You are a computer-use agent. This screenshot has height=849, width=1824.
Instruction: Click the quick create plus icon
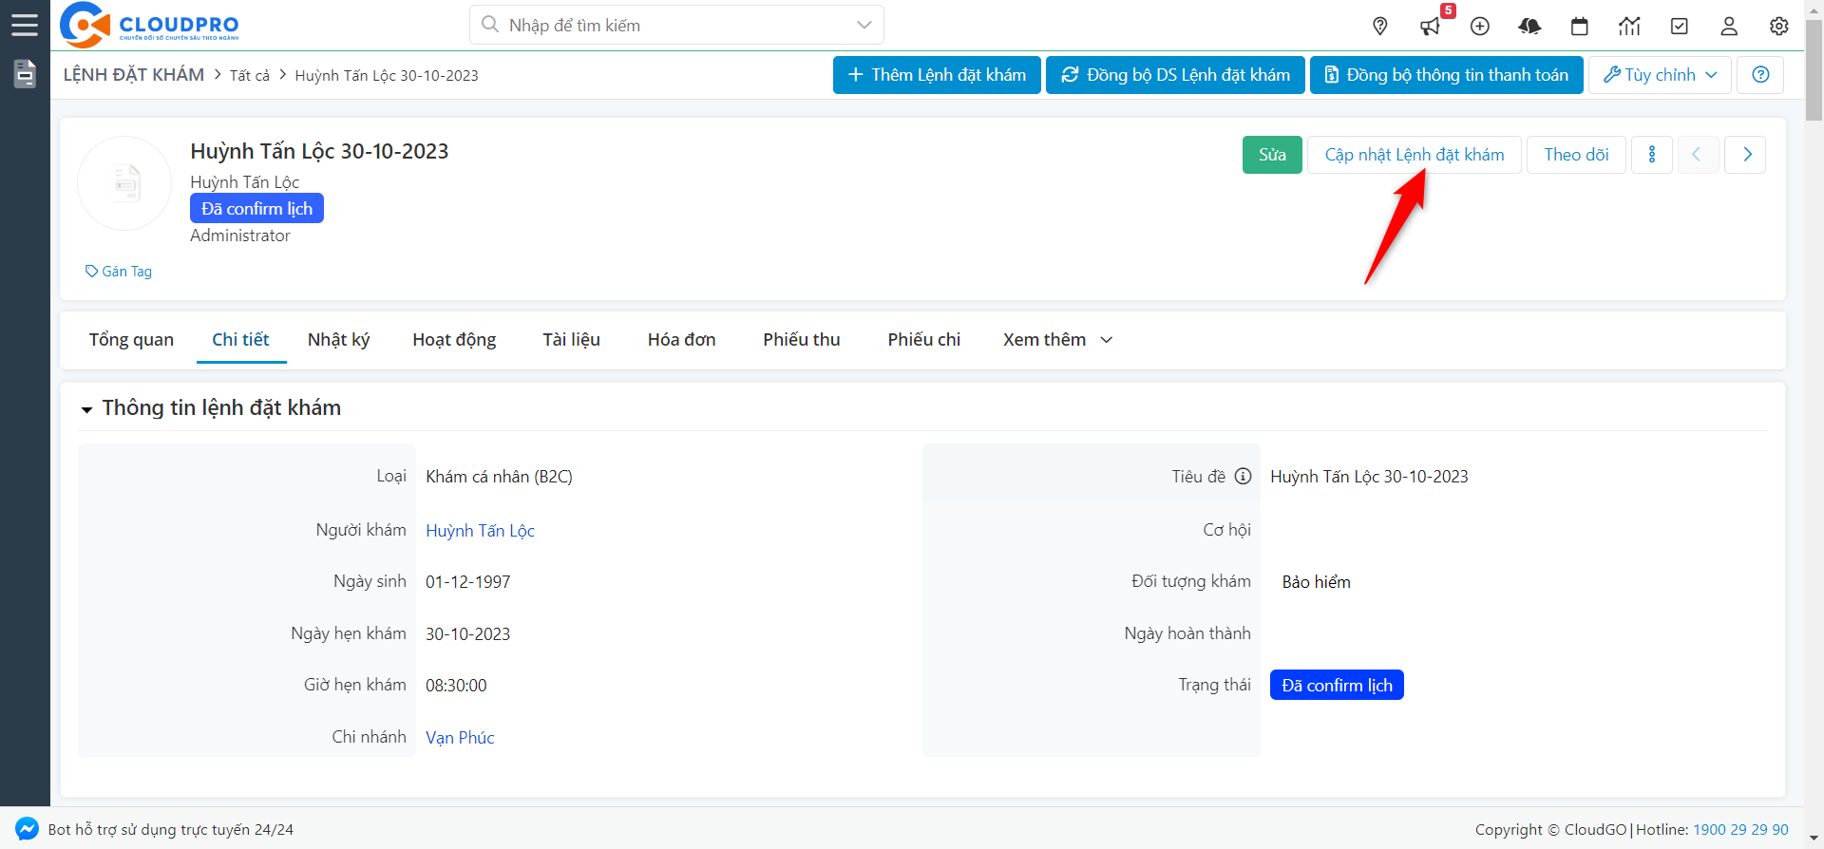click(x=1480, y=27)
